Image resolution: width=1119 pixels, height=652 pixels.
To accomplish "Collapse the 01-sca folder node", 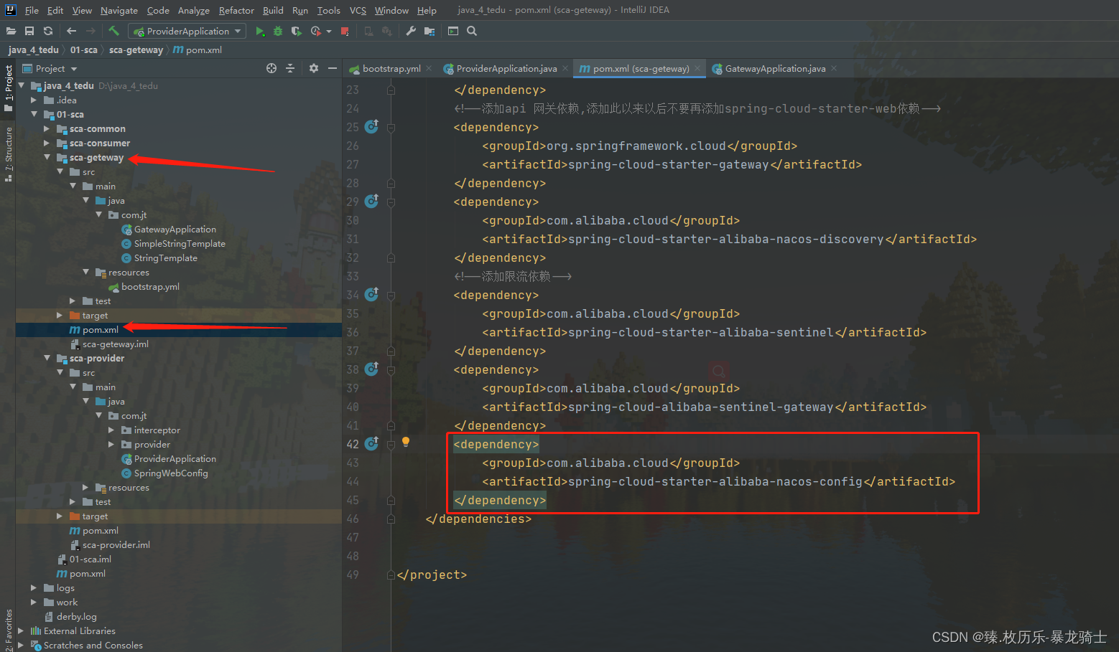I will 34,114.
